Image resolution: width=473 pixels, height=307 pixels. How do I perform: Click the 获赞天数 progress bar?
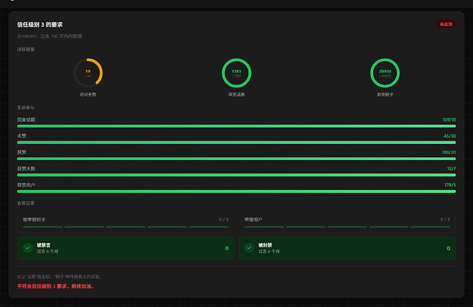(x=236, y=175)
